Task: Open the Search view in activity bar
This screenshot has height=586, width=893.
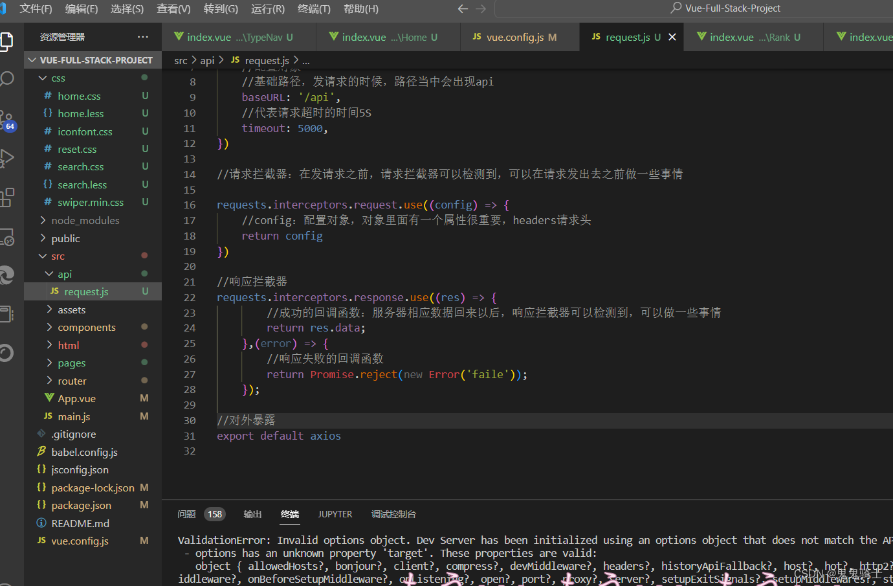Action: [6, 80]
